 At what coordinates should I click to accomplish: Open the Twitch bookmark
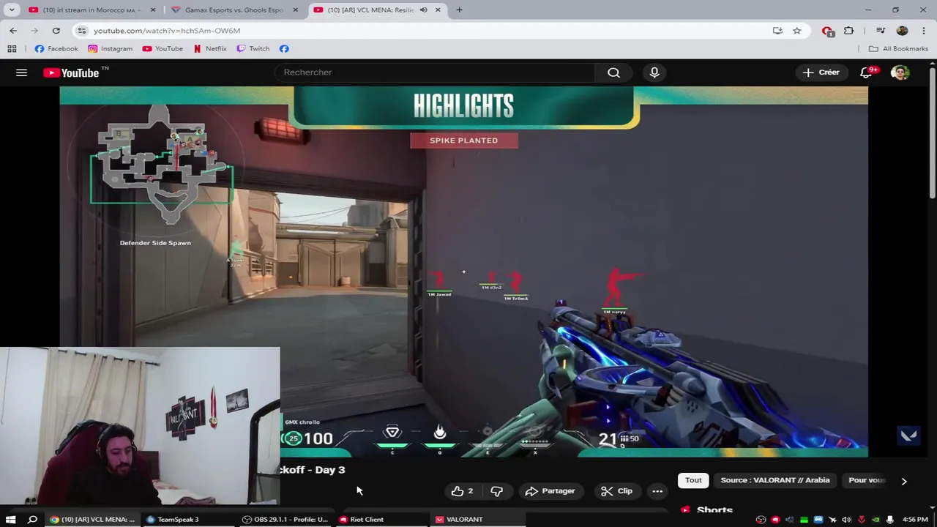pyautogui.click(x=253, y=48)
